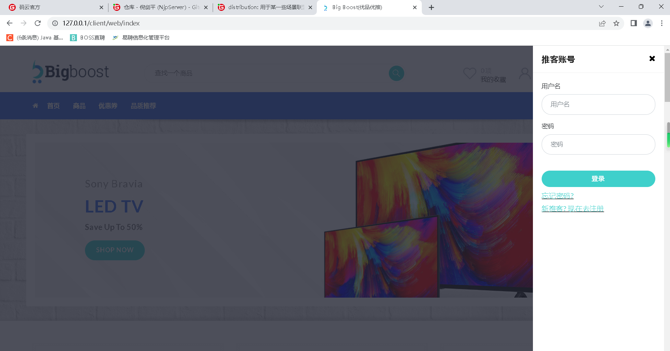Bookmark this page with star icon

(x=616, y=23)
